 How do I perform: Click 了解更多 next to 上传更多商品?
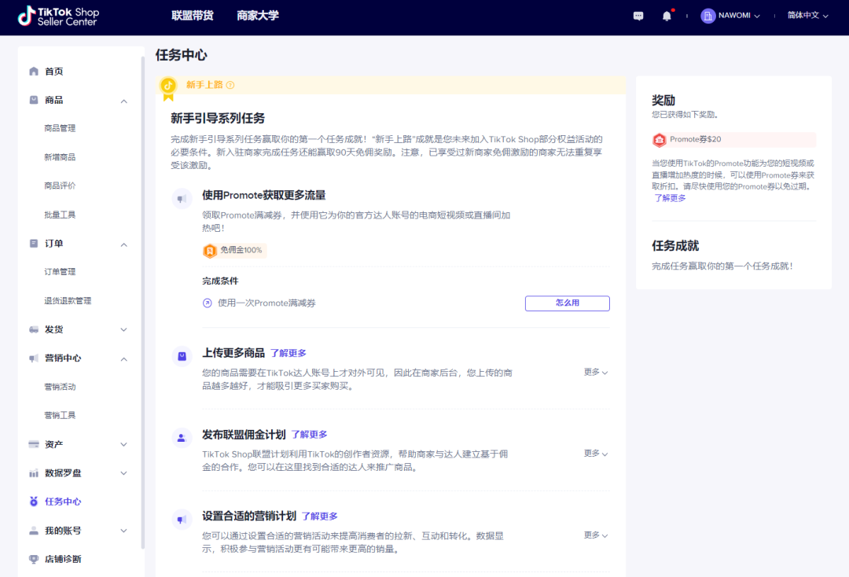288,354
